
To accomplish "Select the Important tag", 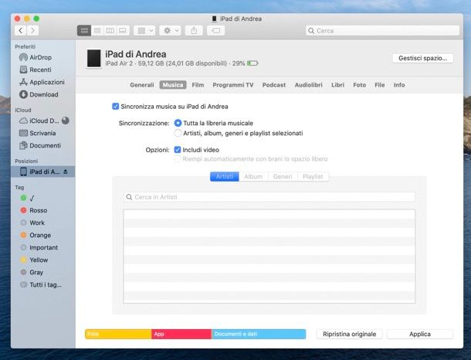I will pos(39,247).
